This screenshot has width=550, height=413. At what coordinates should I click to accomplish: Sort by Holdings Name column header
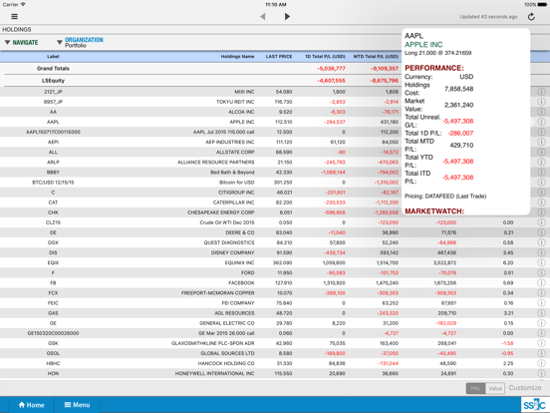point(237,57)
